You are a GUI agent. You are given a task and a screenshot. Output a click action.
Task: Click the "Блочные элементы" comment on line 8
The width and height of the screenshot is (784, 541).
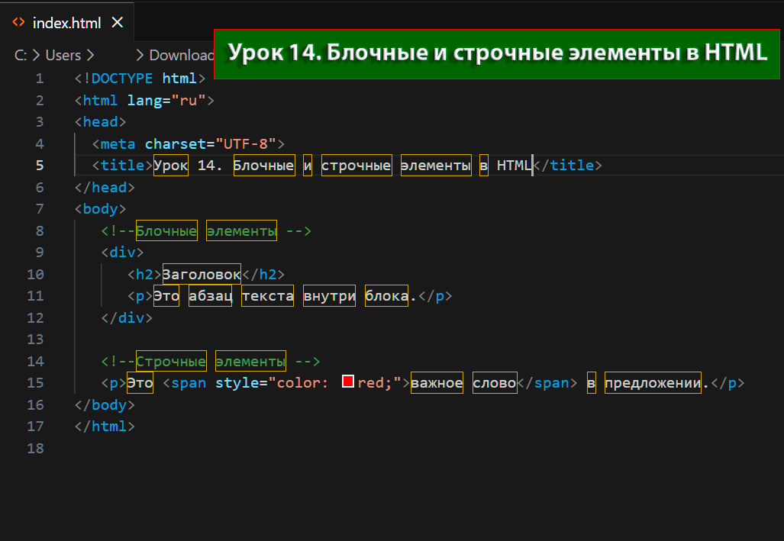tap(206, 230)
